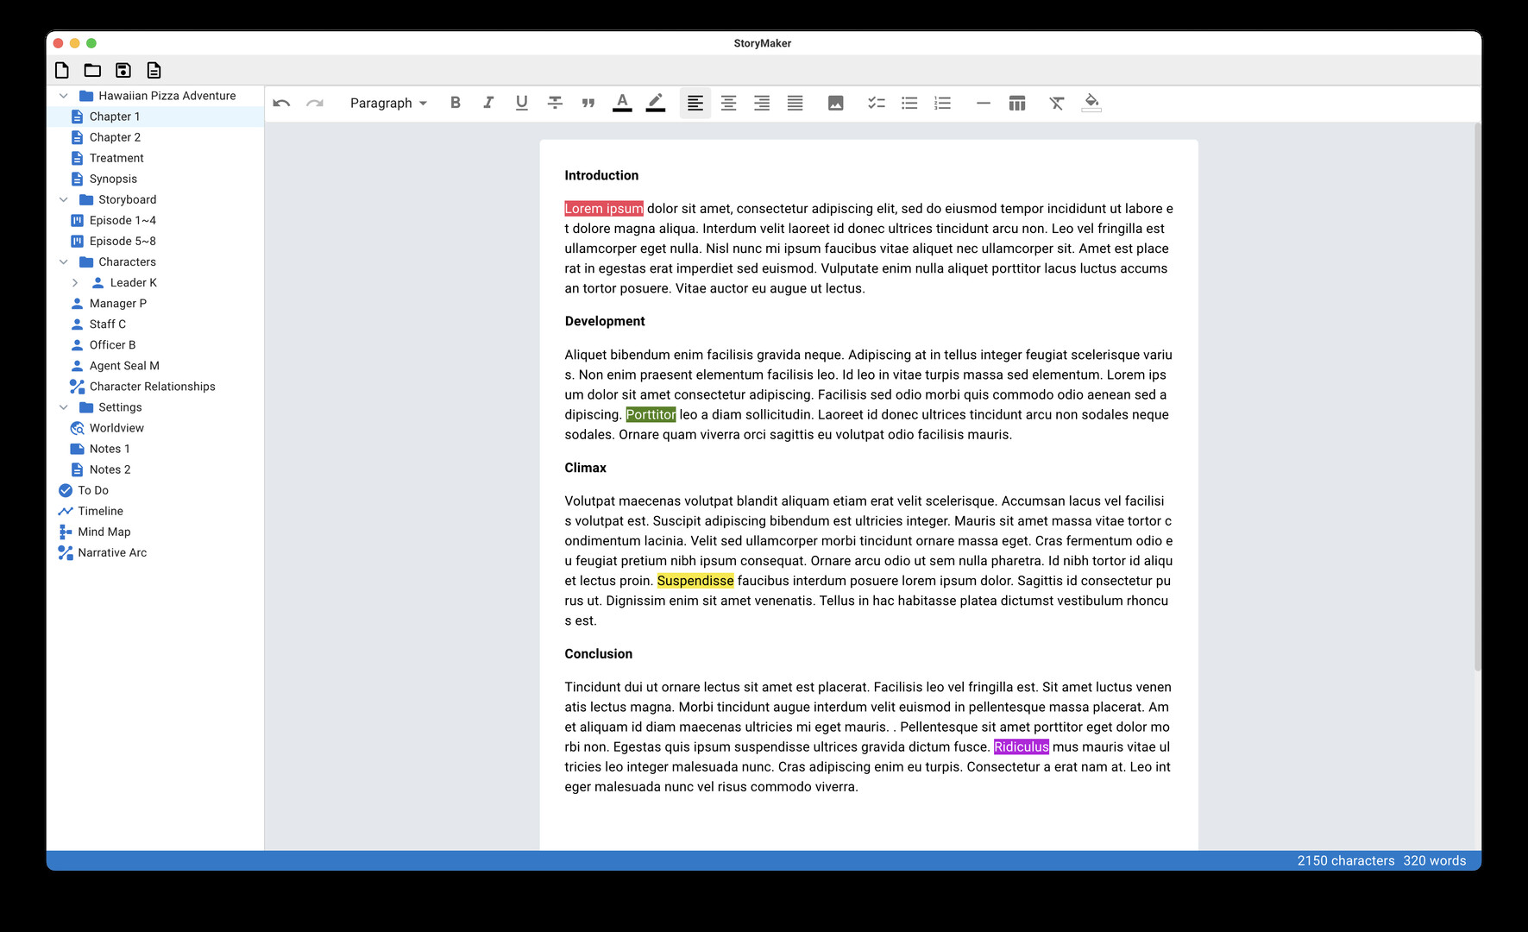Toggle italic formatting
Screen dimensions: 1528x932
(x=488, y=103)
